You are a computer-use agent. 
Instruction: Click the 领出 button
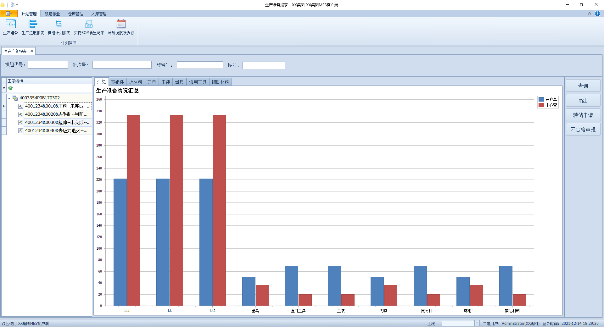pyautogui.click(x=583, y=101)
